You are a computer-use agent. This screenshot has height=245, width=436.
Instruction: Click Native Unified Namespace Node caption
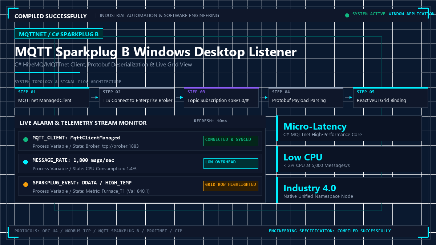(318, 196)
